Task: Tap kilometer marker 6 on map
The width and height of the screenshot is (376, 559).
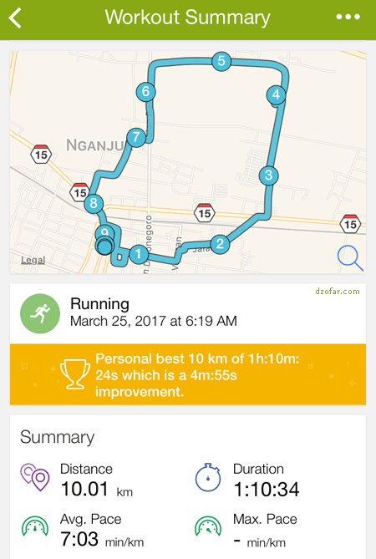Action: pyautogui.click(x=145, y=92)
